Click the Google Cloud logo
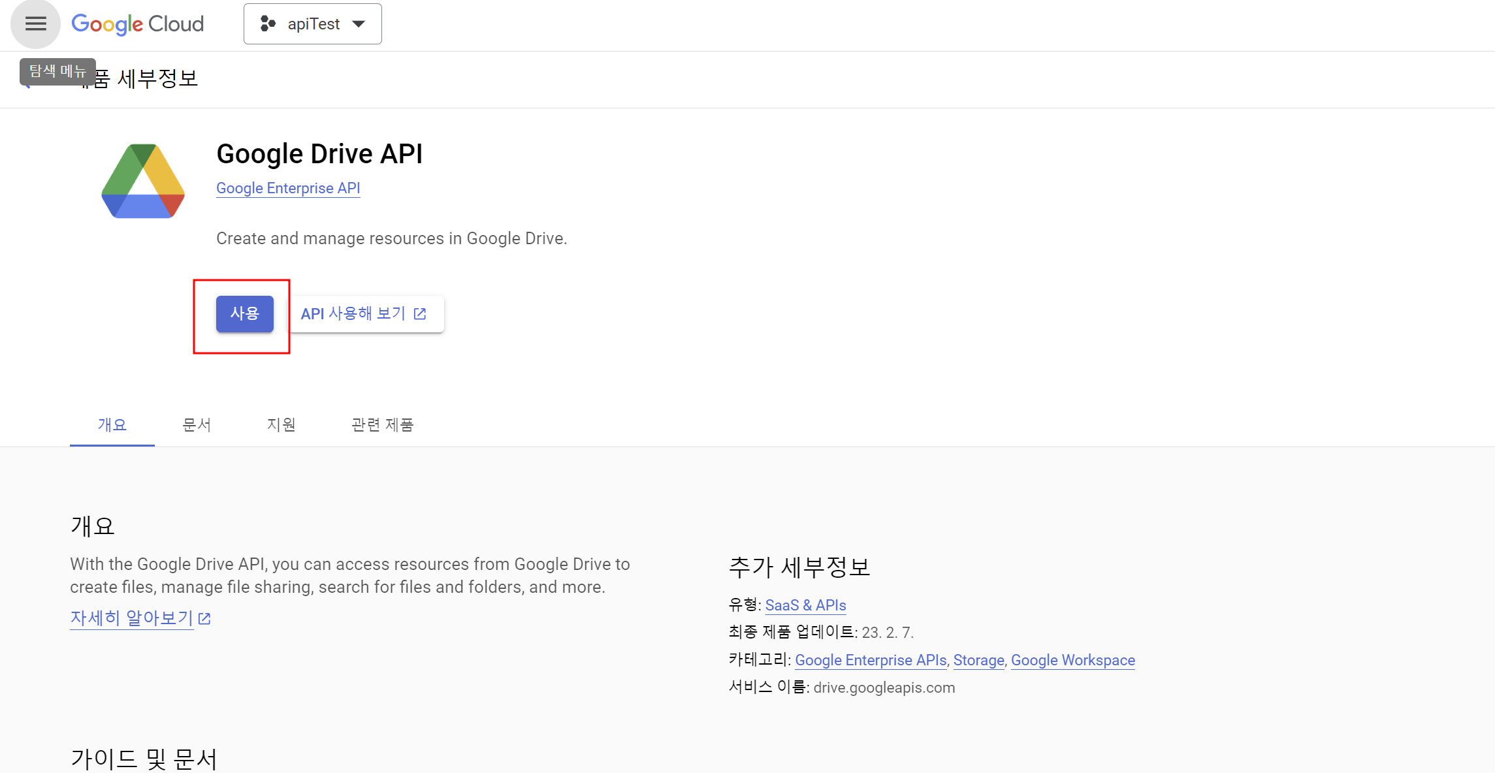The height and width of the screenshot is (773, 1495). coord(138,24)
